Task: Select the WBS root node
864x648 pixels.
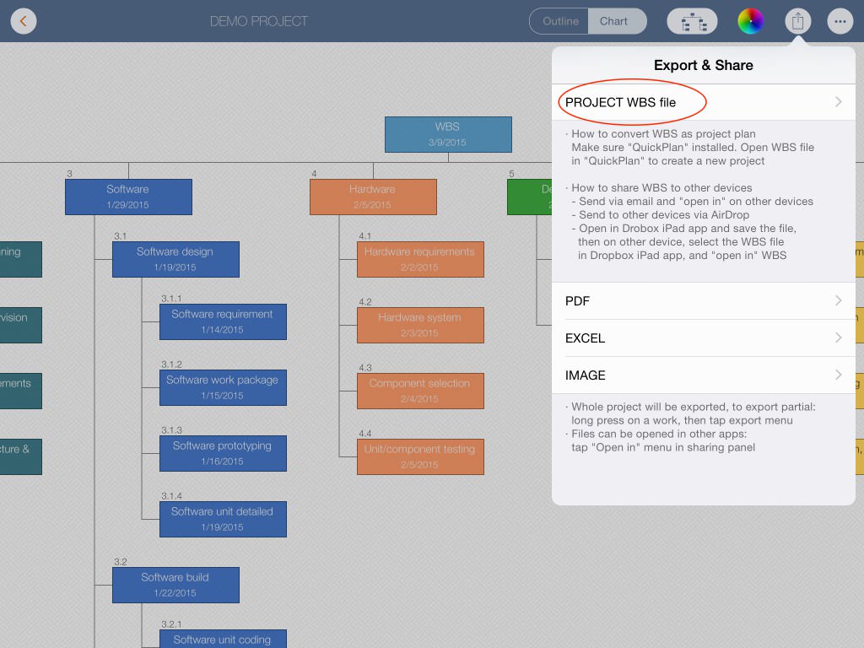Action: [x=448, y=134]
